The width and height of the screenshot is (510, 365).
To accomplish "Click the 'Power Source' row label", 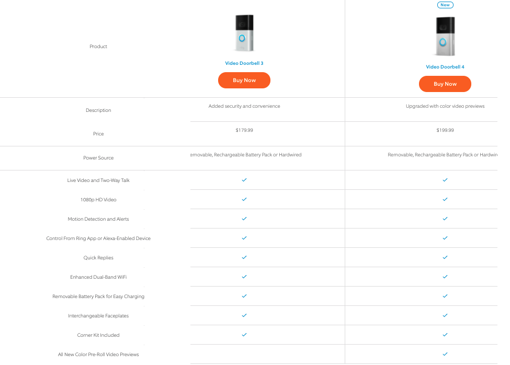I will pyautogui.click(x=98, y=157).
